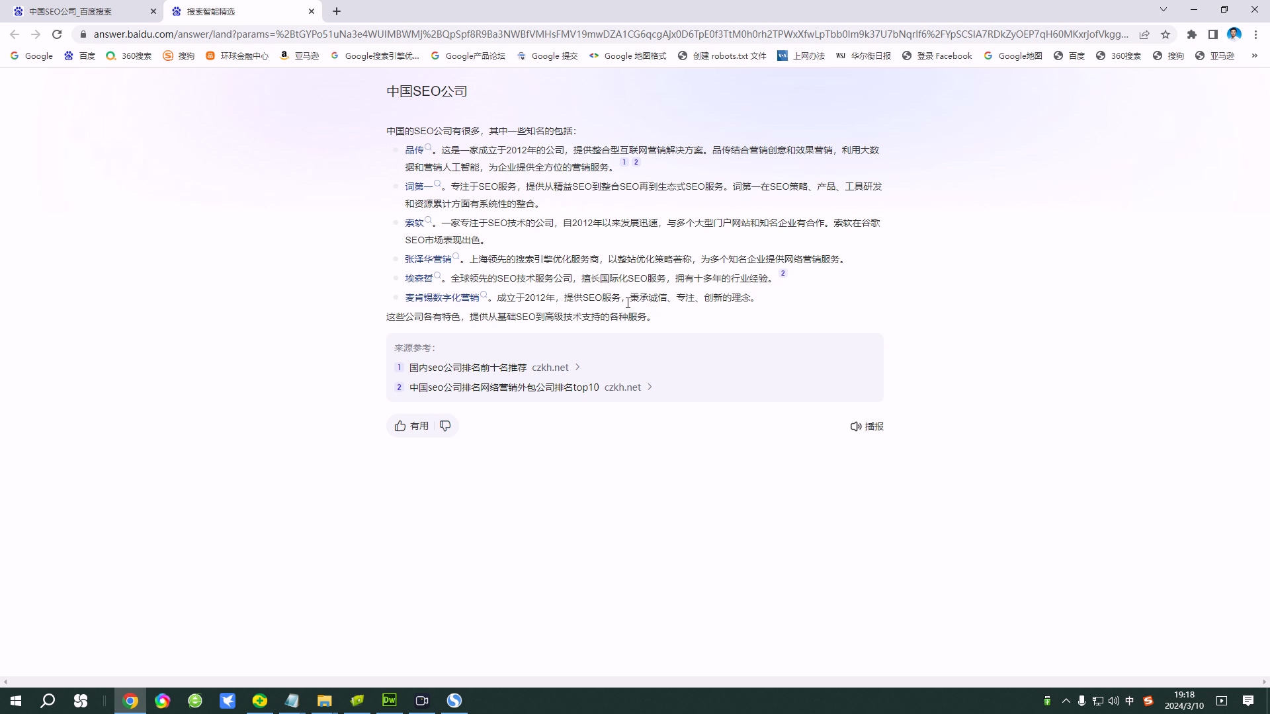Open the 登录 Facebook bookmark
Viewport: 1270px width, 714px height.
coord(937,56)
